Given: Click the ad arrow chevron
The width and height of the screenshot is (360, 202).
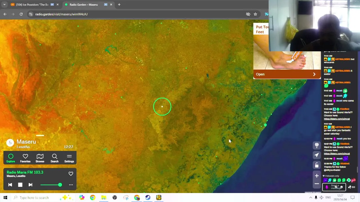Looking at the screenshot, I should (x=314, y=74).
